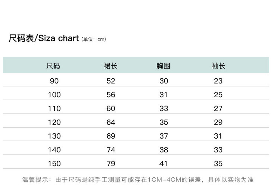
Task: Select the 尺码 column header
Action: click(x=53, y=66)
